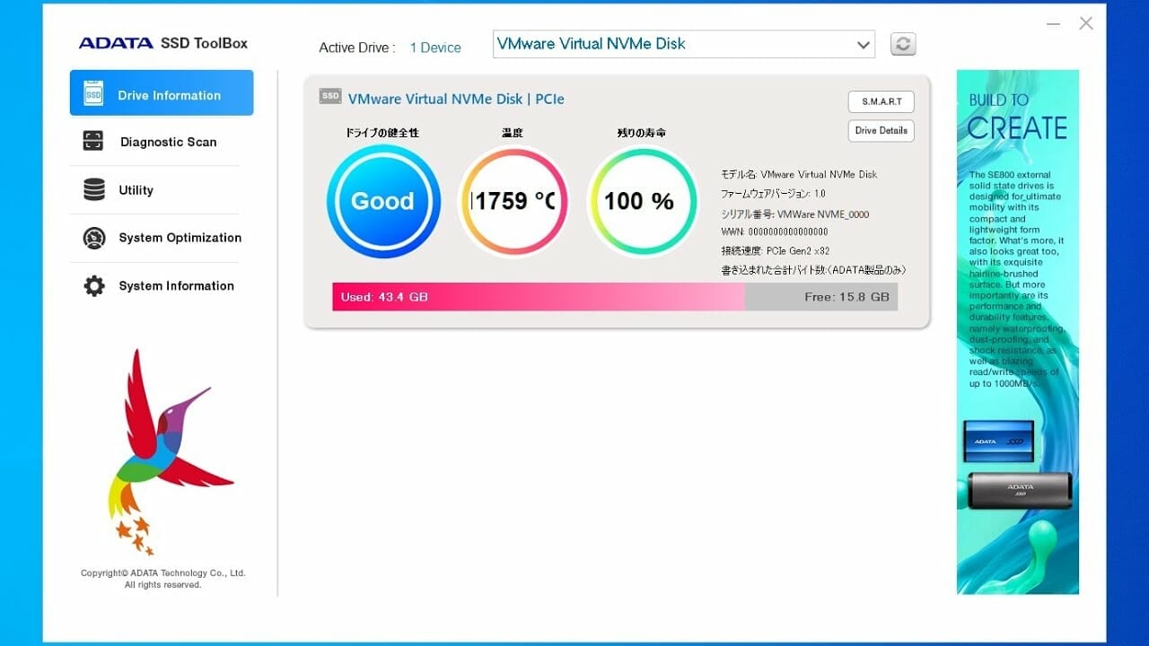Viewport: 1149px width, 646px height.
Task: Click the pink Used 43.4 GB capacity bar
Action: 539,297
